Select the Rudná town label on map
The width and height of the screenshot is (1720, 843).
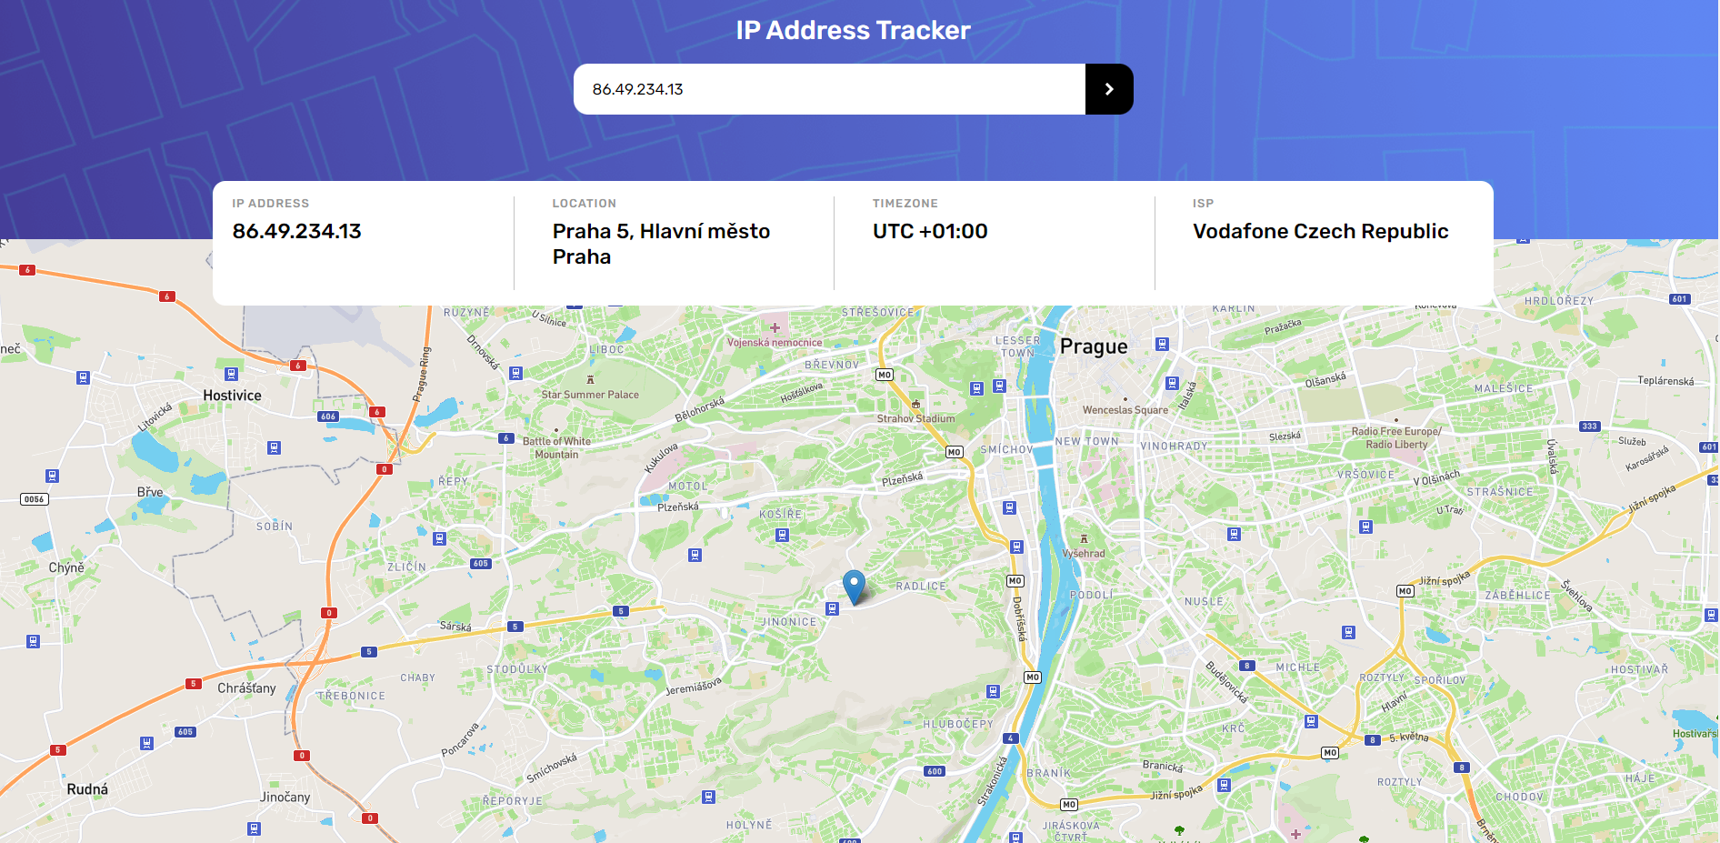coord(87,789)
